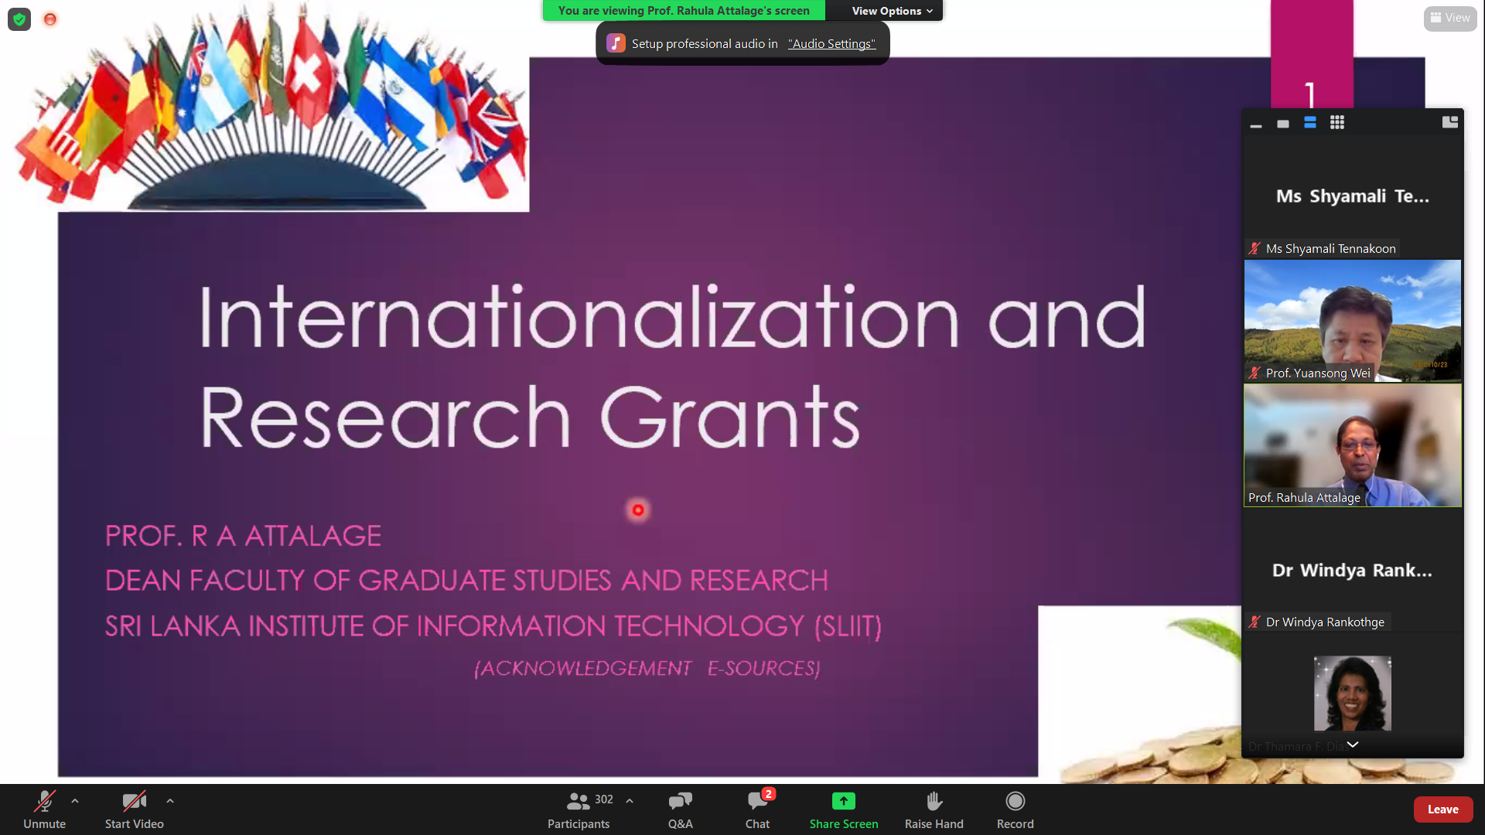Click Dr Thamara F. Dias profile photo

pos(1352,694)
